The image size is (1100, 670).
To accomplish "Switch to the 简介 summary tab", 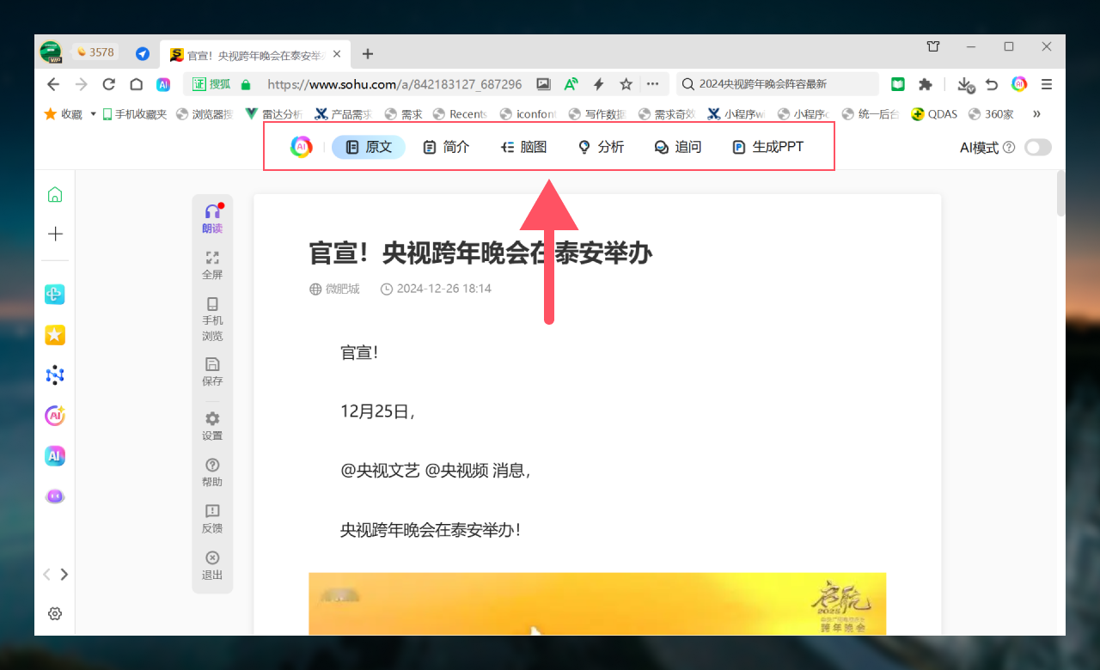I will [446, 147].
